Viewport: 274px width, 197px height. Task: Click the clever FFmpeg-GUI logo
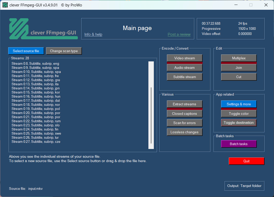coord(43,29)
